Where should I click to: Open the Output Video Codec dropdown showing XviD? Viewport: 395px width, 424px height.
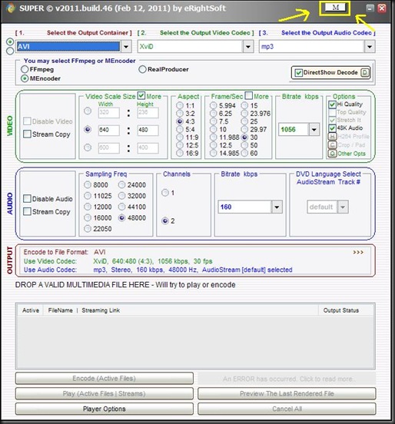(x=247, y=47)
